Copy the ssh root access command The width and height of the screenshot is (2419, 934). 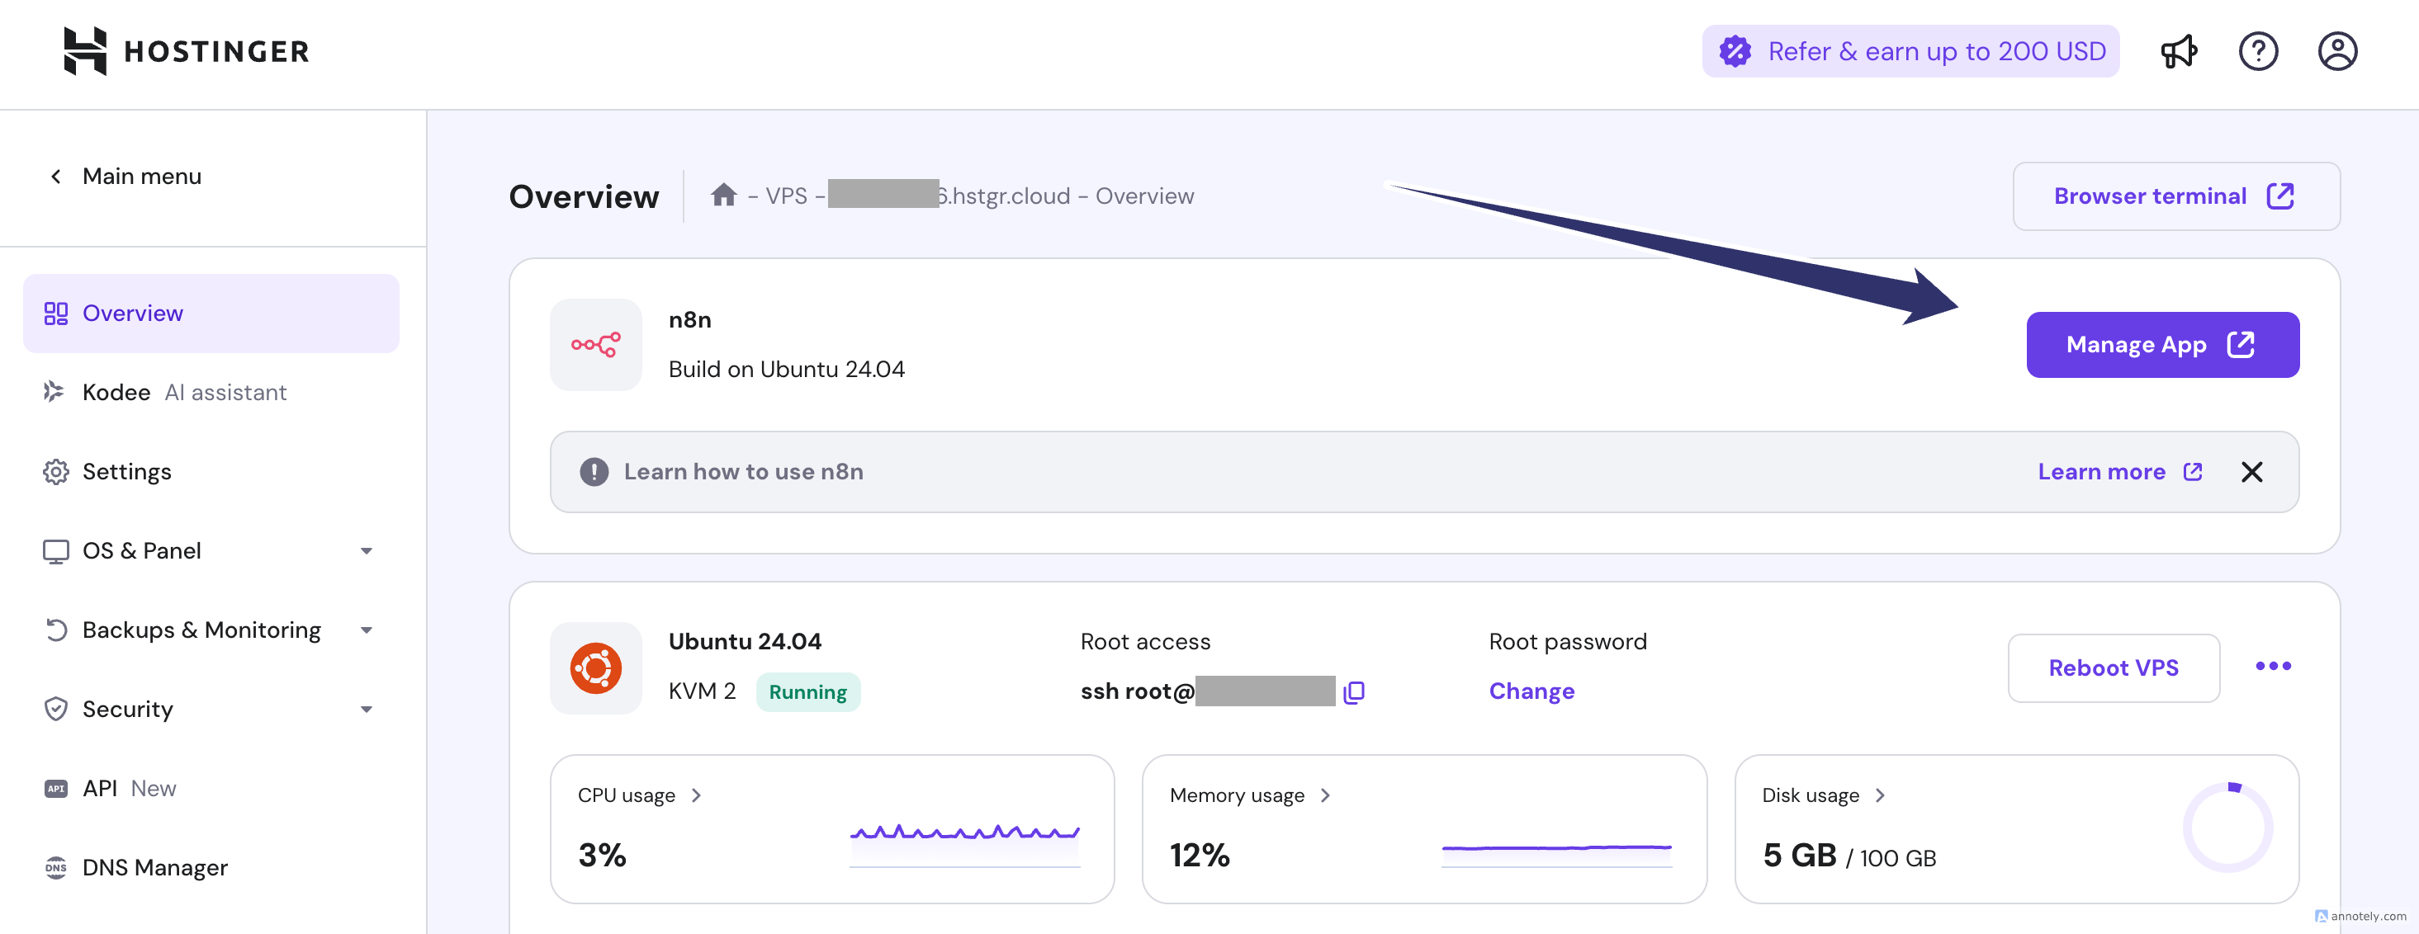tap(1353, 693)
